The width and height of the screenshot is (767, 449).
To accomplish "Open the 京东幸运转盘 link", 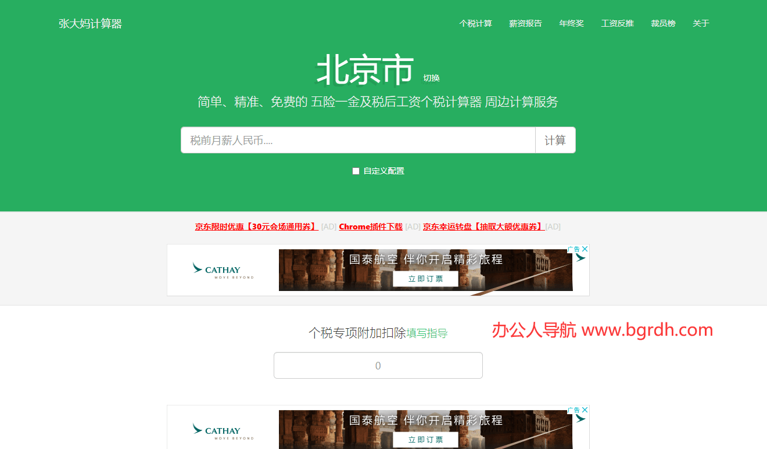I will [483, 227].
